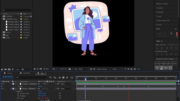
Task: Open the resolution dropdown set to Full
Action: 84,69
